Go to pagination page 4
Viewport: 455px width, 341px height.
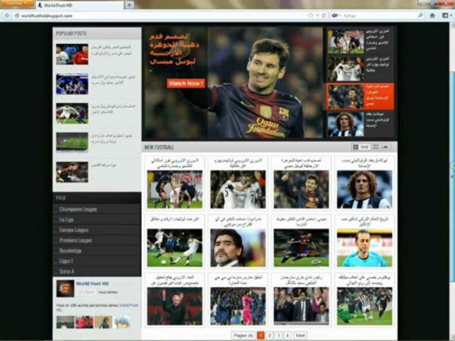click(287, 335)
